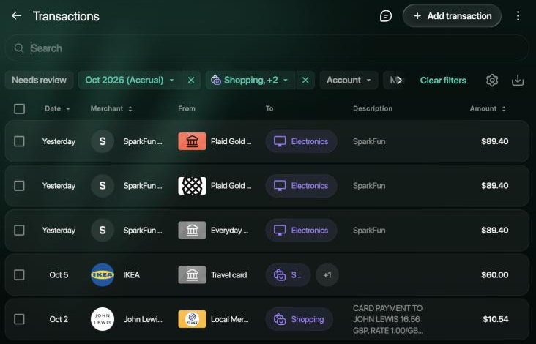Tick the checkbox for lattice-icon SparkFun row
This screenshot has width=536, height=344.
pyautogui.click(x=20, y=185)
